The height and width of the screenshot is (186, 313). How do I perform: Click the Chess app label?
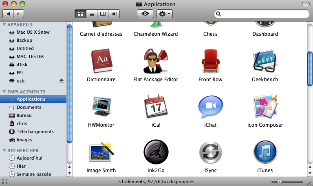point(210,34)
